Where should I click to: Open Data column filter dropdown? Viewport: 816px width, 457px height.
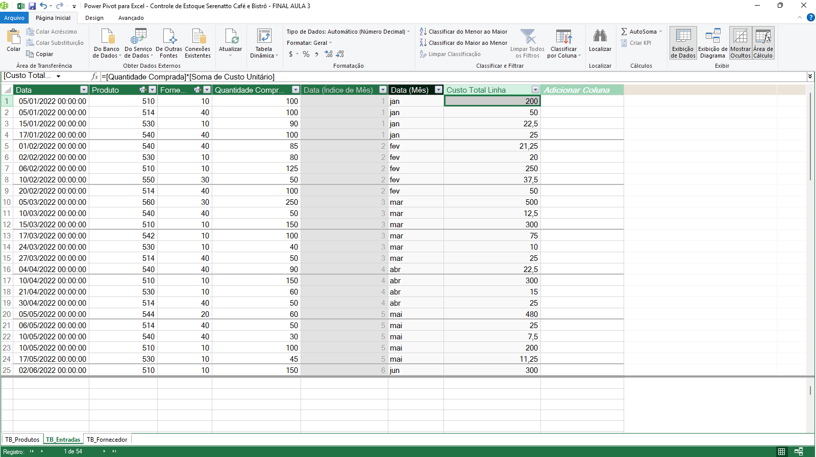84,90
